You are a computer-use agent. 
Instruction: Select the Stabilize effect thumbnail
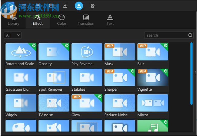(x=87, y=77)
